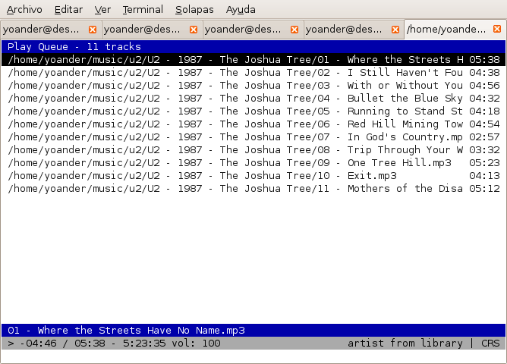Viewport: 507px width, 364px height.
Task: Open the Solapas menu
Action: point(194,9)
